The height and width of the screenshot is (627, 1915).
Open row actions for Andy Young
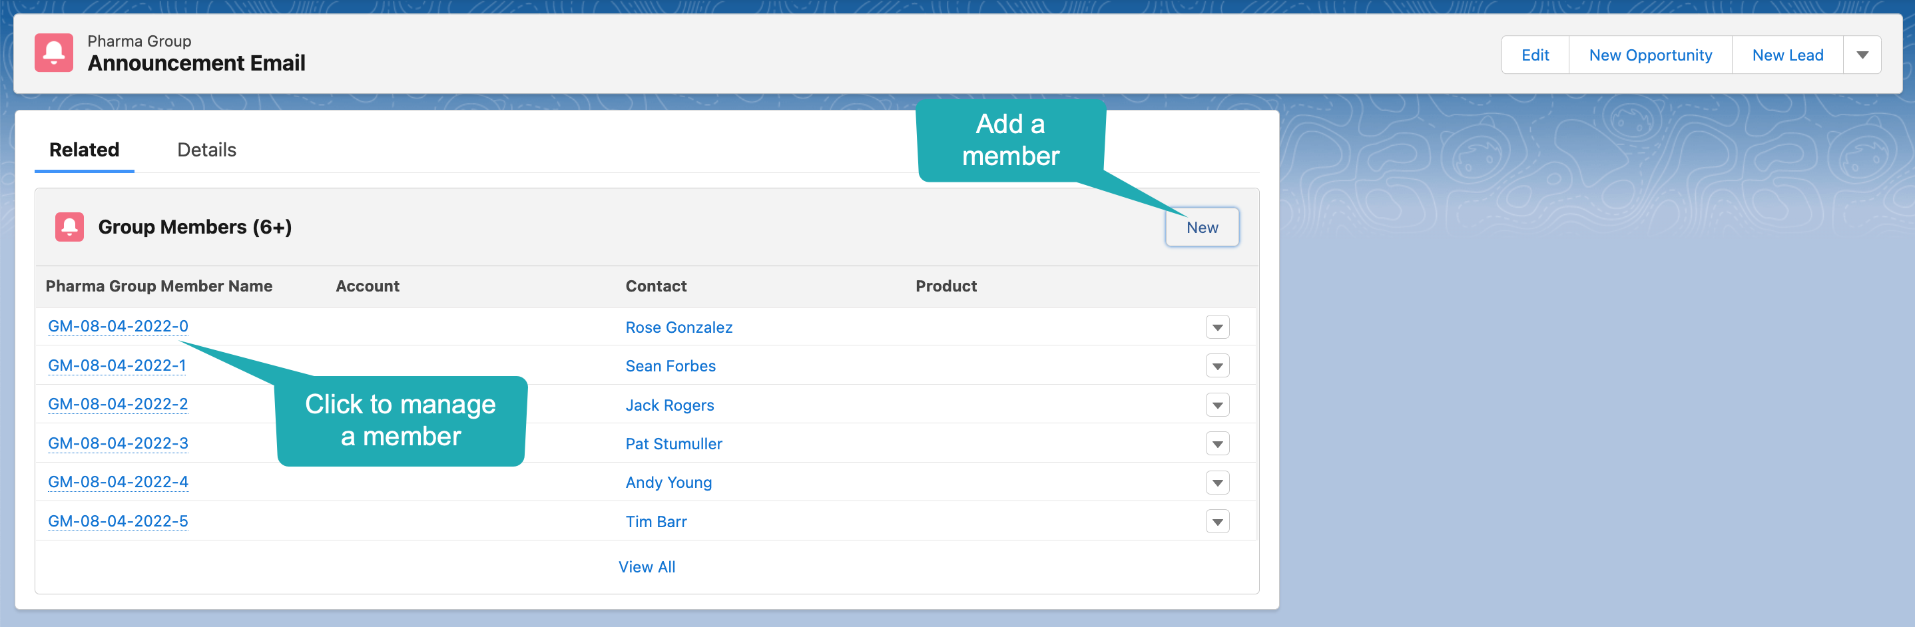click(x=1217, y=482)
